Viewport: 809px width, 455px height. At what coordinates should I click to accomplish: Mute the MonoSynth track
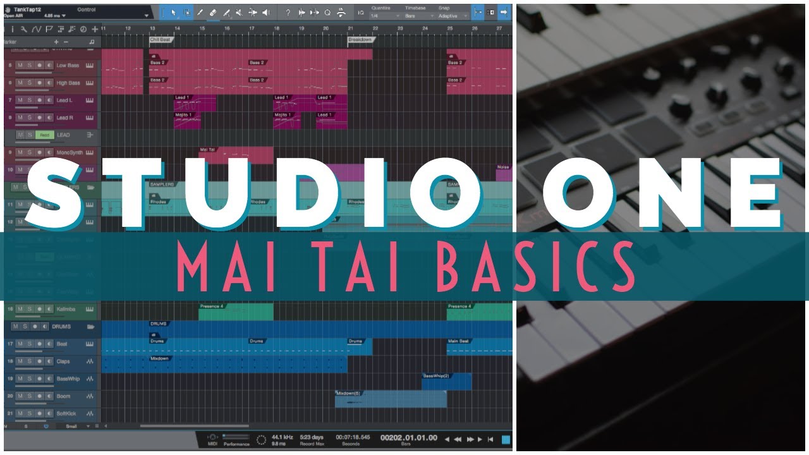(20, 152)
